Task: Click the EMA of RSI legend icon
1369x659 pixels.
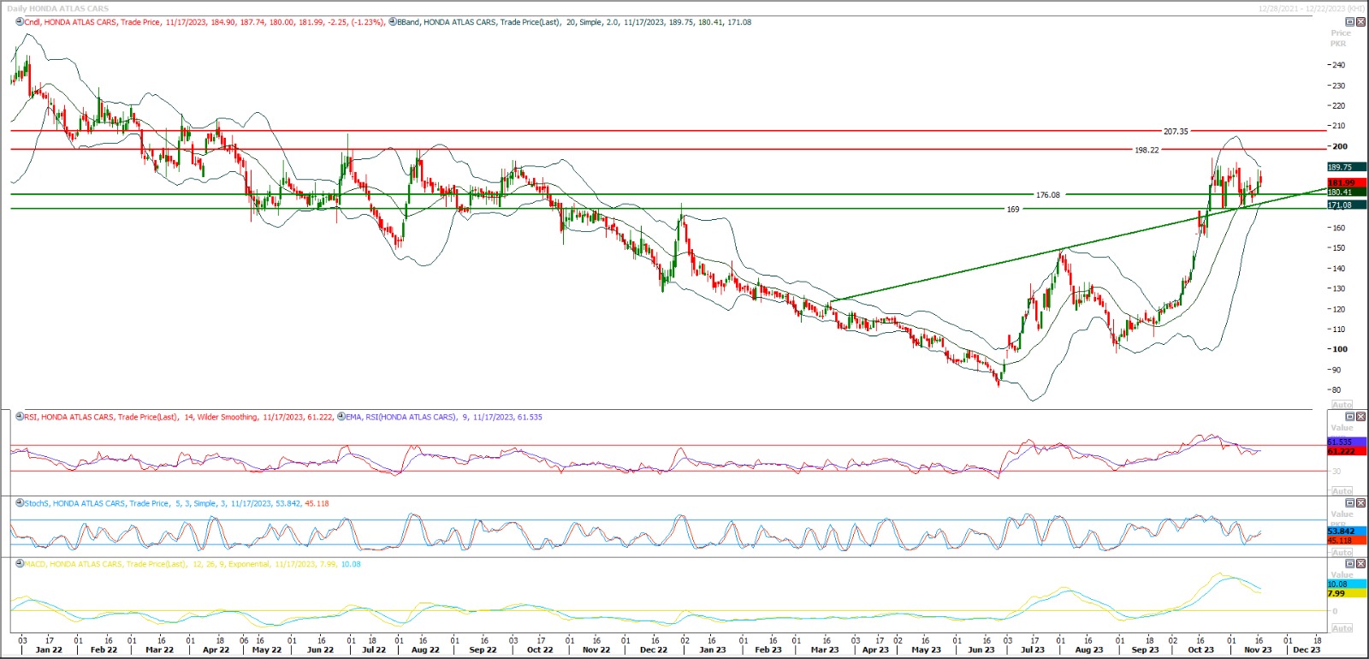Action: (341, 417)
